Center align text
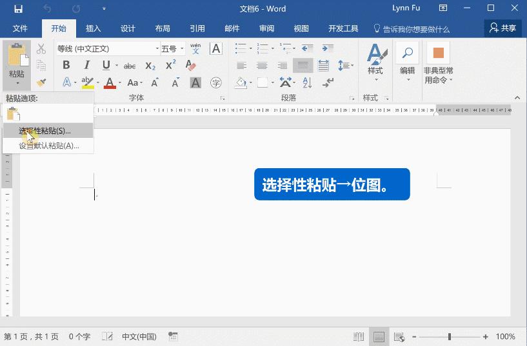 click(262, 66)
